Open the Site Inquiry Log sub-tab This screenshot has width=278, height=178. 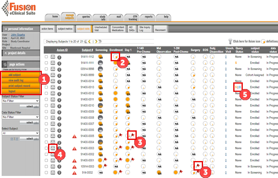point(145,29)
